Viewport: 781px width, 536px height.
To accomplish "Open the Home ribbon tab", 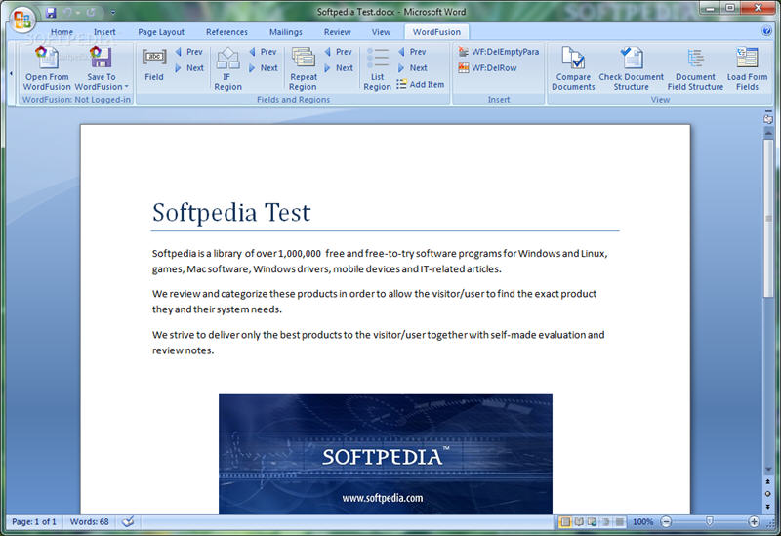I will [x=62, y=32].
